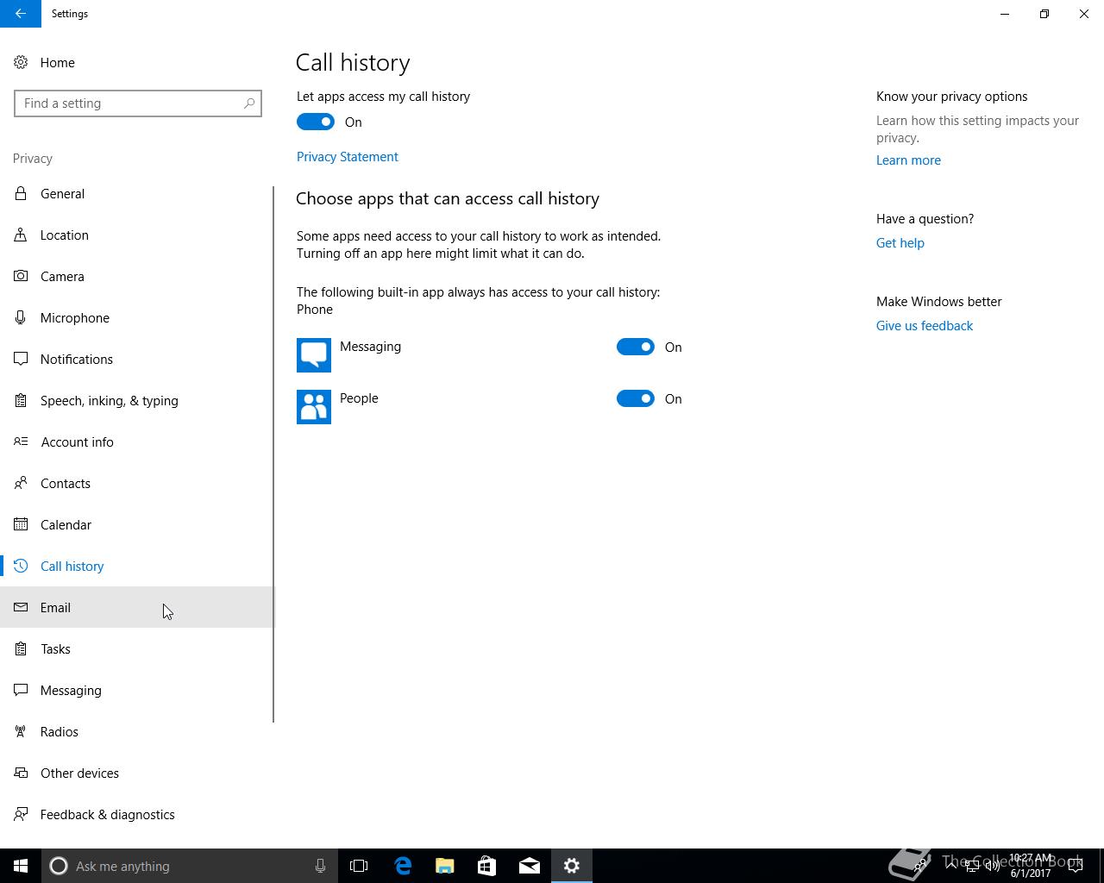Click the Messaging icon in the sidebar
The width and height of the screenshot is (1104, 883).
click(x=21, y=690)
